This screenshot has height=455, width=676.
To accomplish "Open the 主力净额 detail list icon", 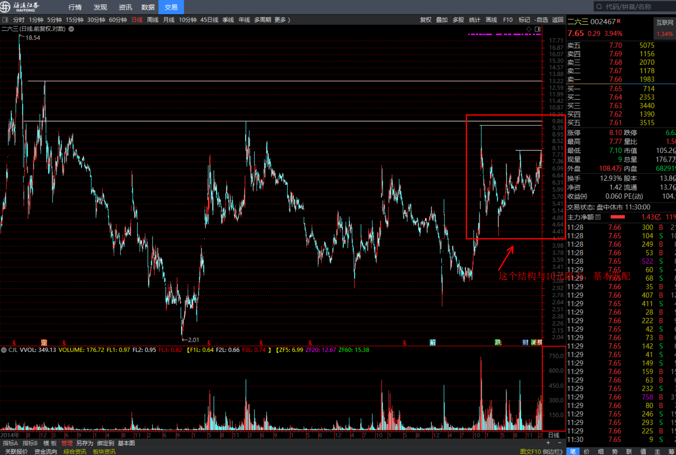I will click(598, 217).
